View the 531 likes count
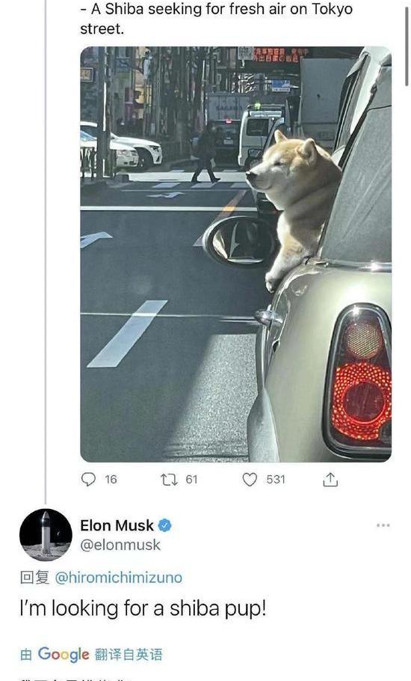 click(x=276, y=480)
